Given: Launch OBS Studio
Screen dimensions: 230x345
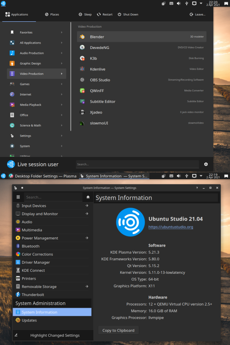Looking at the screenshot, I should [x=142, y=80].
